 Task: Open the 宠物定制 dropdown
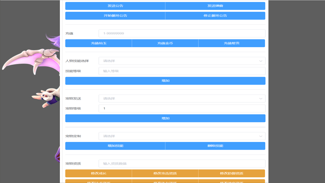[182, 136]
